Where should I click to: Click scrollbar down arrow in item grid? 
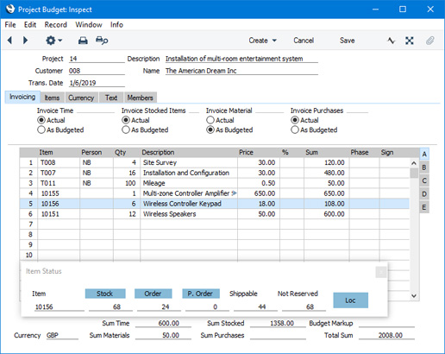(x=414, y=295)
